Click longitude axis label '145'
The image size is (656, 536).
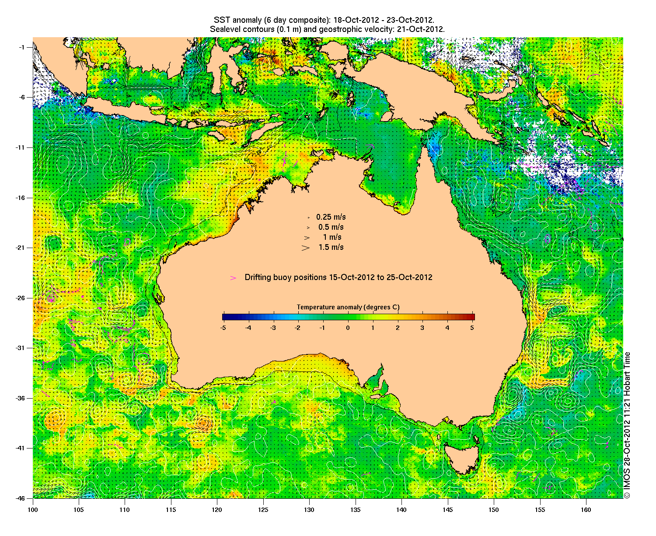(447, 510)
